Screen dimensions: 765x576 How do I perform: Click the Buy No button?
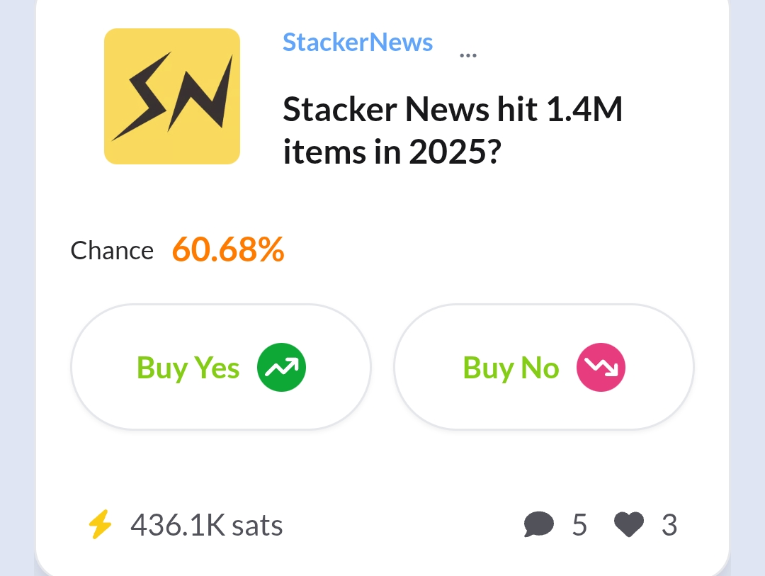point(544,367)
